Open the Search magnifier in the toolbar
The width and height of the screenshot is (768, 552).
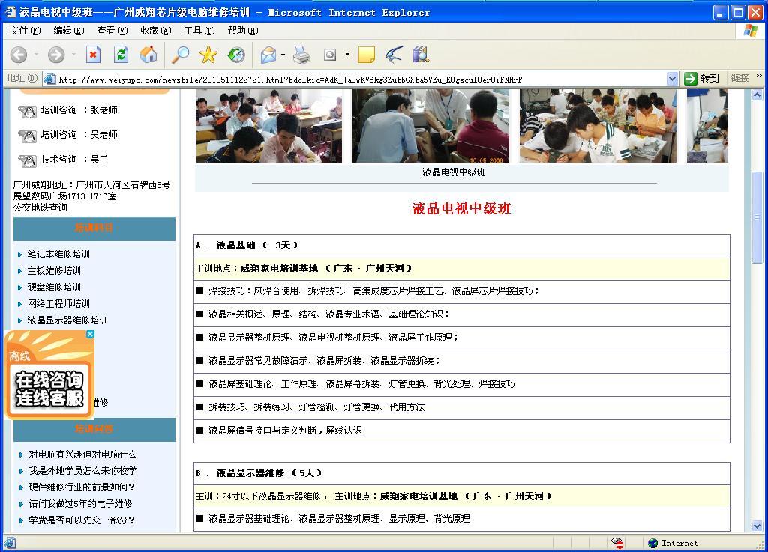coord(180,55)
